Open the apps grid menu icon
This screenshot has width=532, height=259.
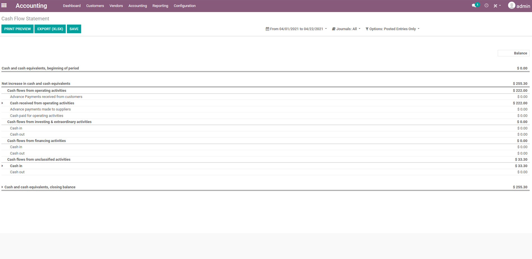pyautogui.click(x=4, y=6)
